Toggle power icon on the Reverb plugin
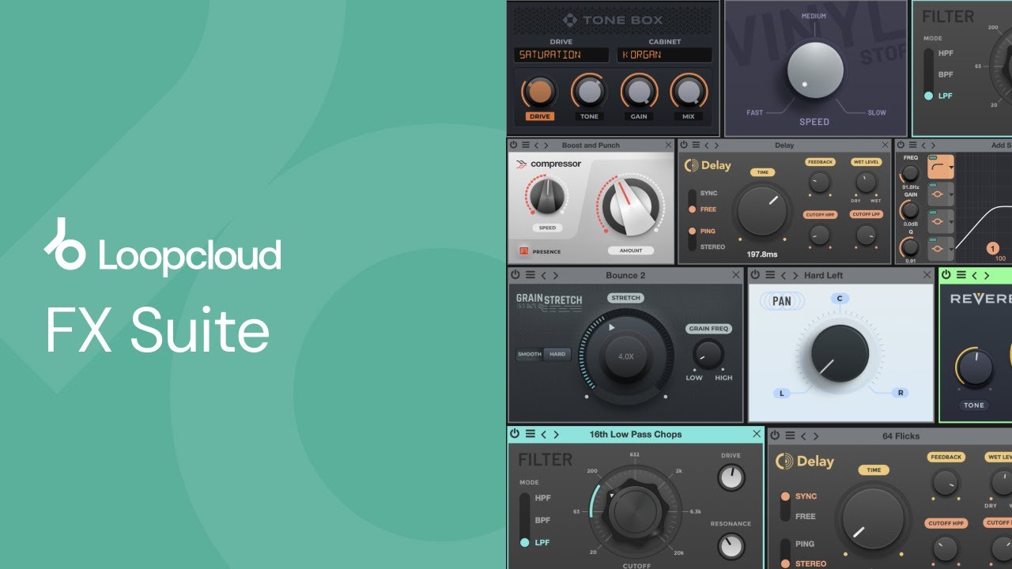 tap(946, 275)
